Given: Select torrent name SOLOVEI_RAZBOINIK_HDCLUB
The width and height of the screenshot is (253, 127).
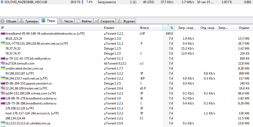Looking at the screenshot, I should click(x=26, y=2).
